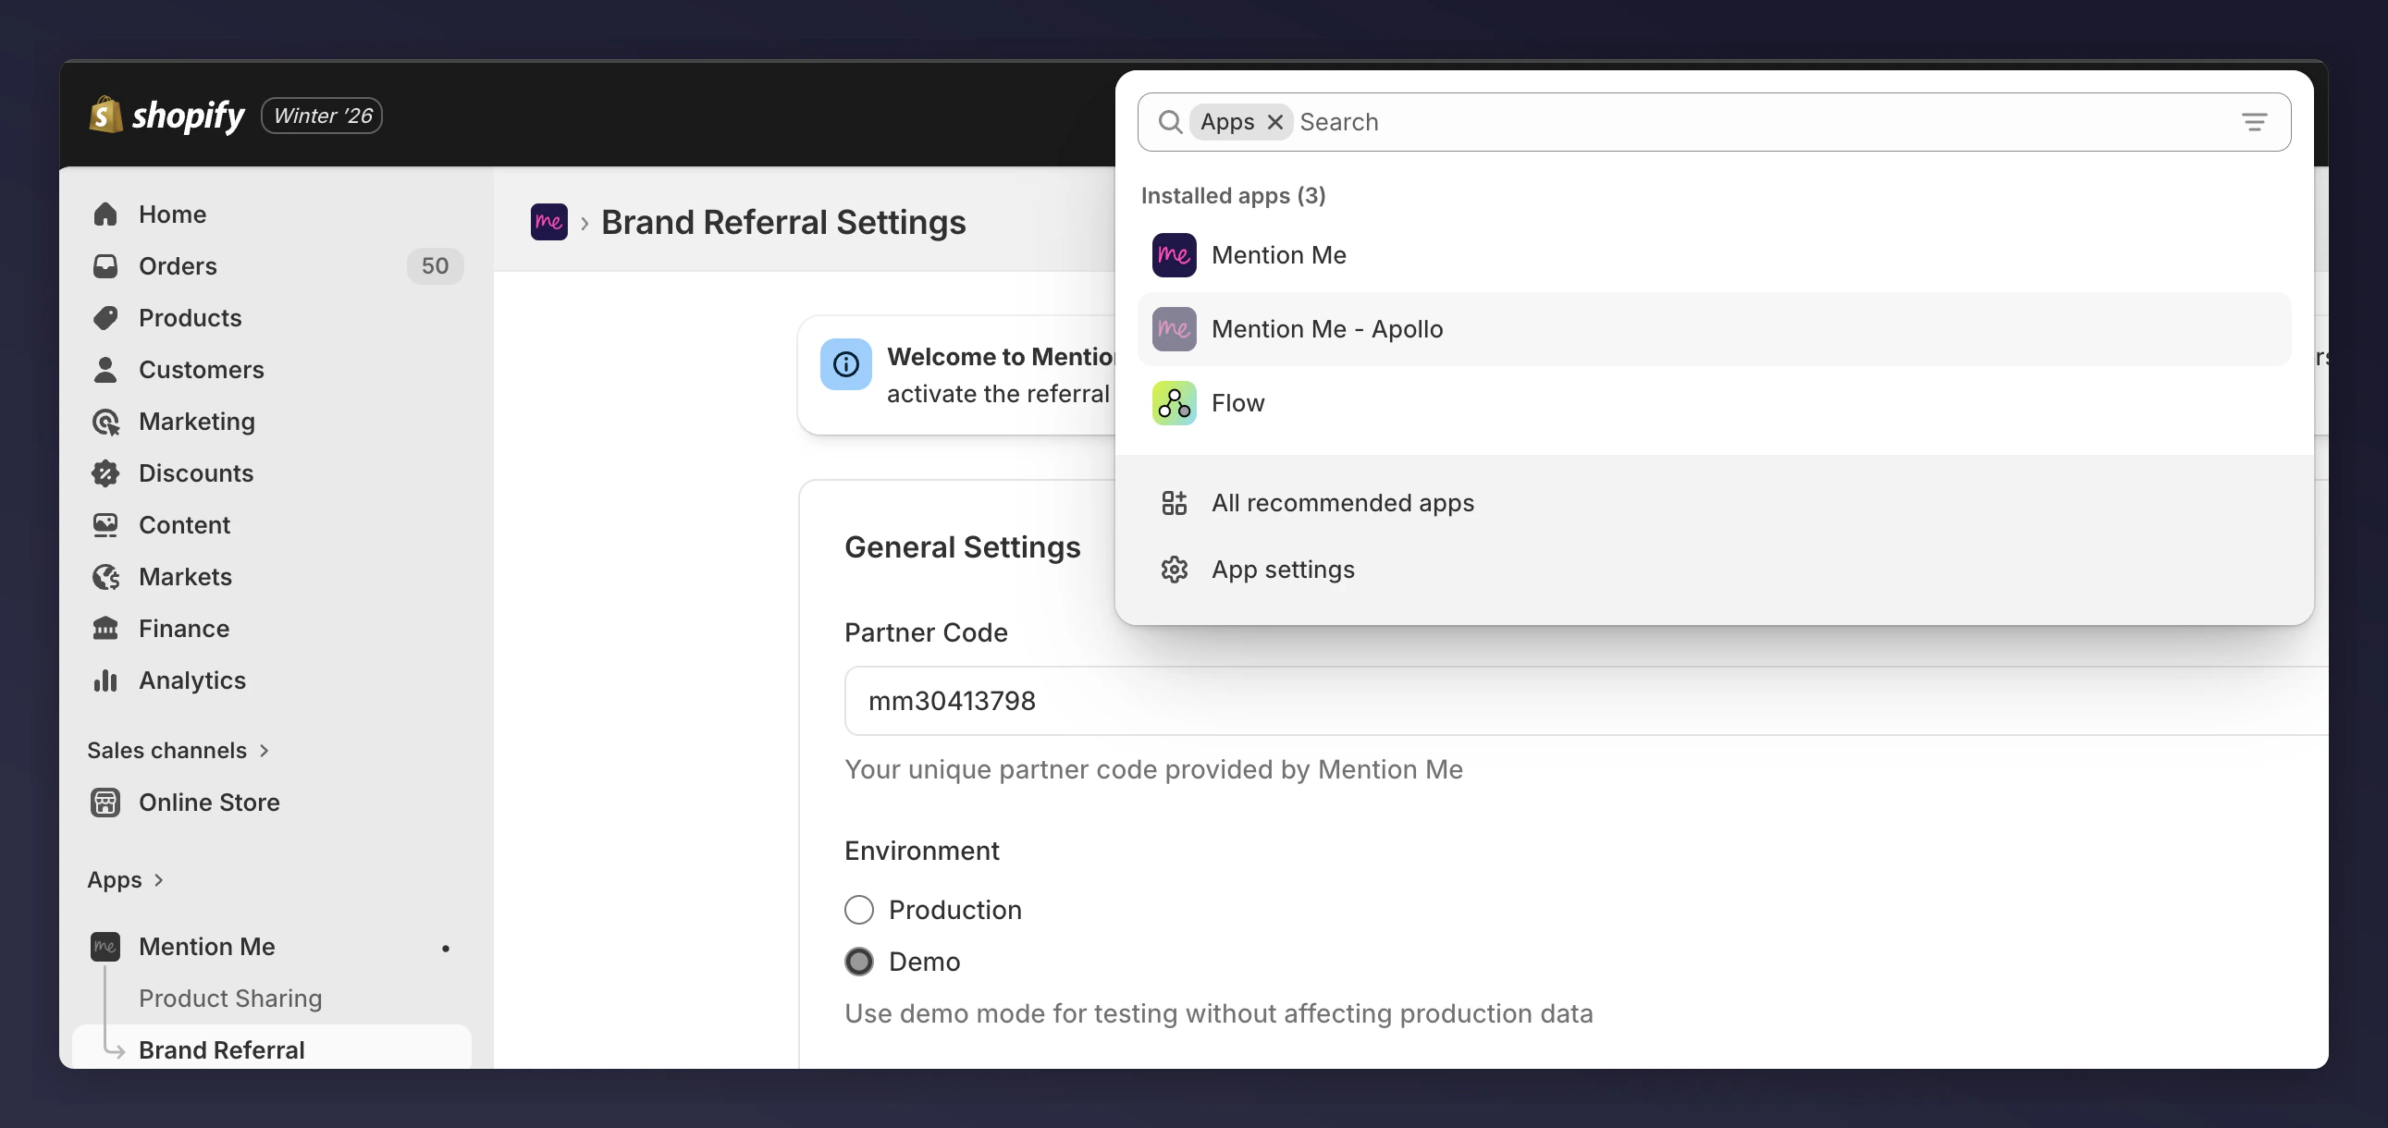Click the Orders inbox icon

pos(105,266)
